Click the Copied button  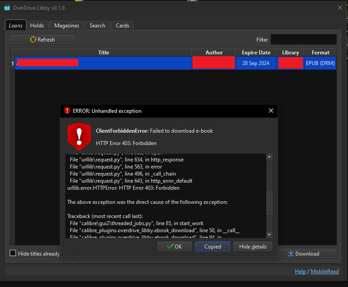pos(213,247)
